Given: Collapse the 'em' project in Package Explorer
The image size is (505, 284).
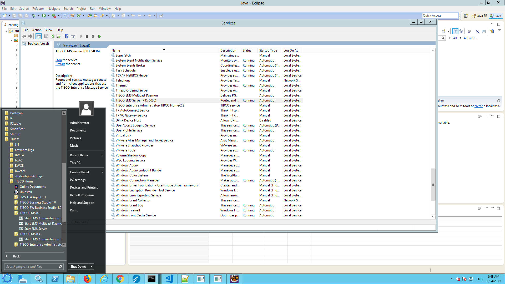Looking at the screenshot, I should [x=6, y=31].
